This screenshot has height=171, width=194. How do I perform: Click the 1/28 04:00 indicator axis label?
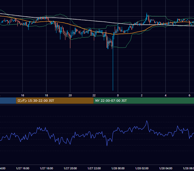[x=166, y=168]
